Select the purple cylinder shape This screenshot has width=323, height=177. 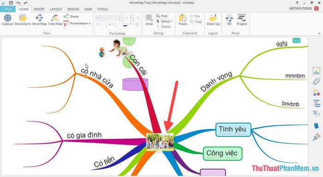click(x=135, y=84)
